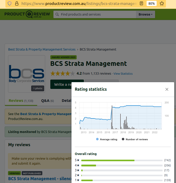Image resolution: width=176 pixels, height=183 pixels.
Task: Open the BCS Strata Management - silenced review title
Action: 40,179
